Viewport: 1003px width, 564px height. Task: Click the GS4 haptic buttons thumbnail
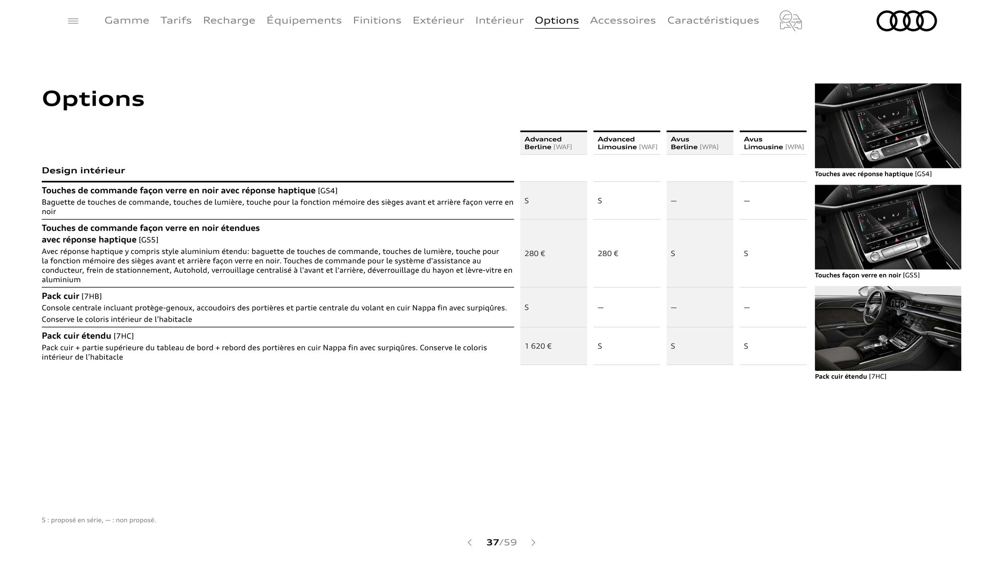pos(888,125)
